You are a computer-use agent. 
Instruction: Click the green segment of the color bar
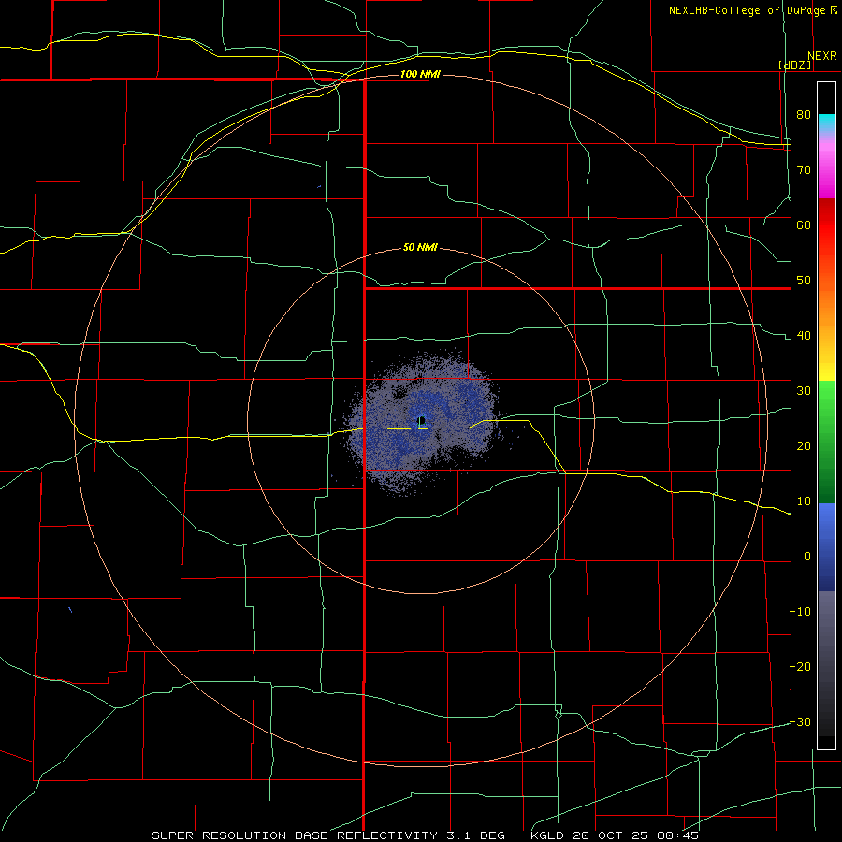click(826, 442)
